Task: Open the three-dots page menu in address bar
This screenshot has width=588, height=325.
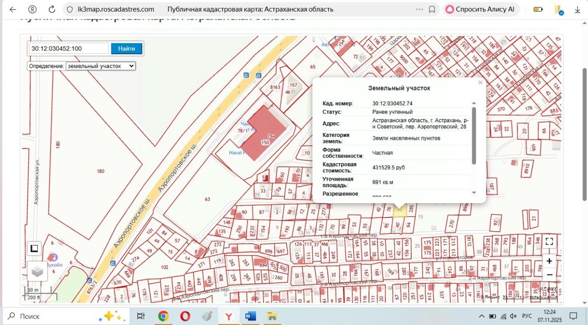Action: pyautogui.click(x=419, y=9)
